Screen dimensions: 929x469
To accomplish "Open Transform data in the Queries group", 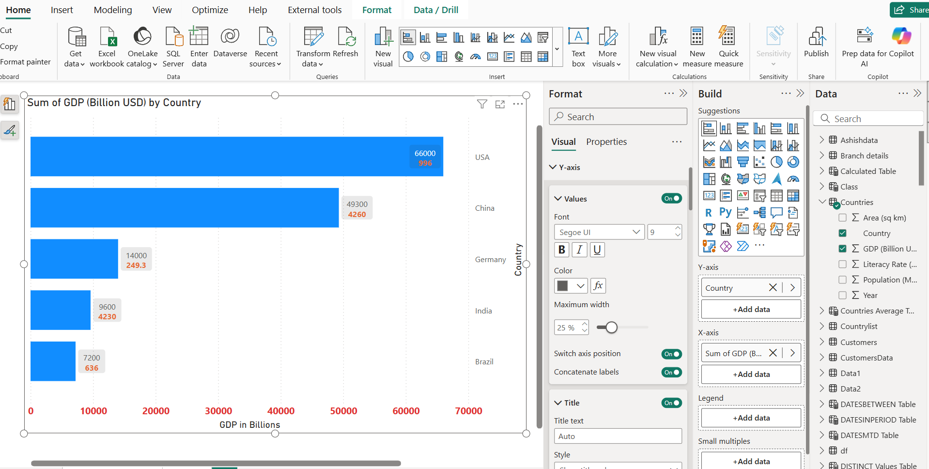I will [x=312, y=46].
